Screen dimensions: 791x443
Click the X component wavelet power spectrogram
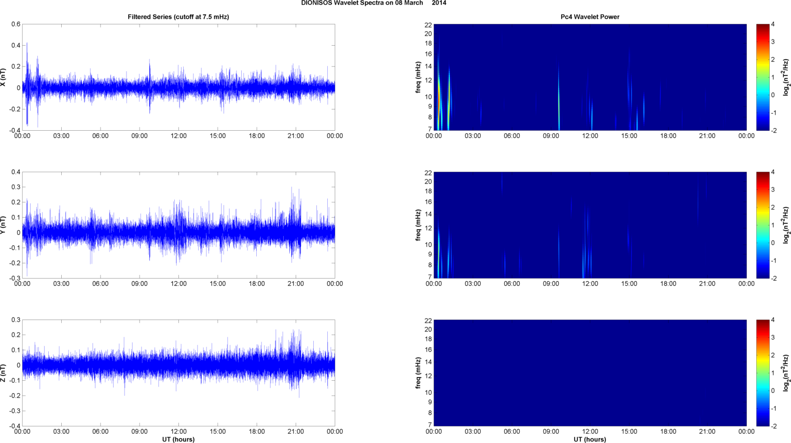[590, 77]
